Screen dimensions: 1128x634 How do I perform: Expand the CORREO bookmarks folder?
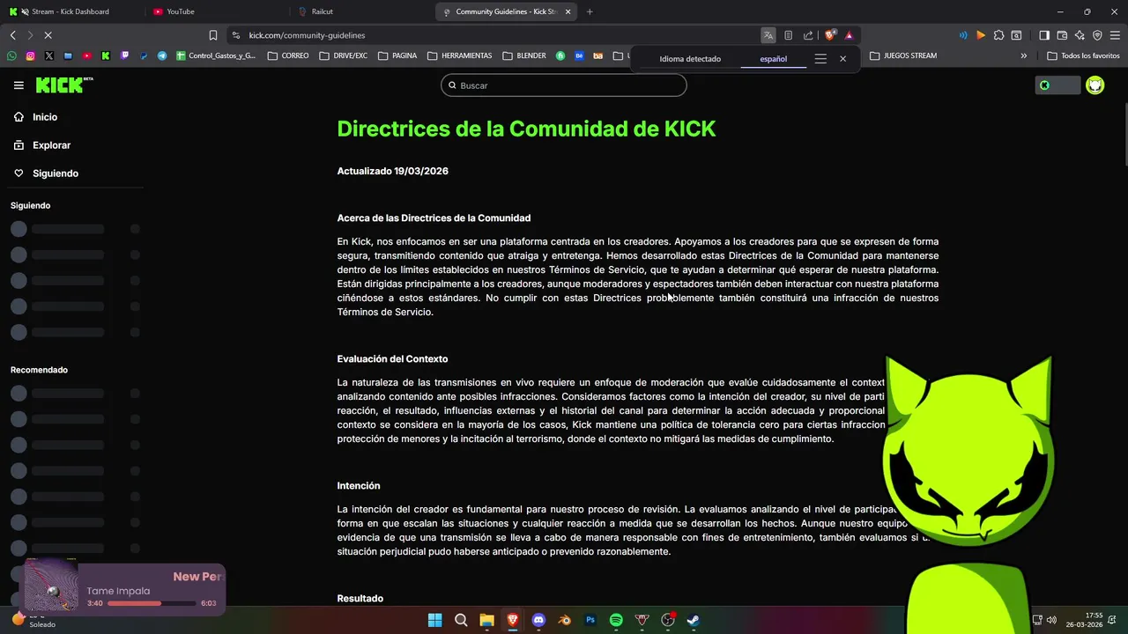click(x=288, y=55)
